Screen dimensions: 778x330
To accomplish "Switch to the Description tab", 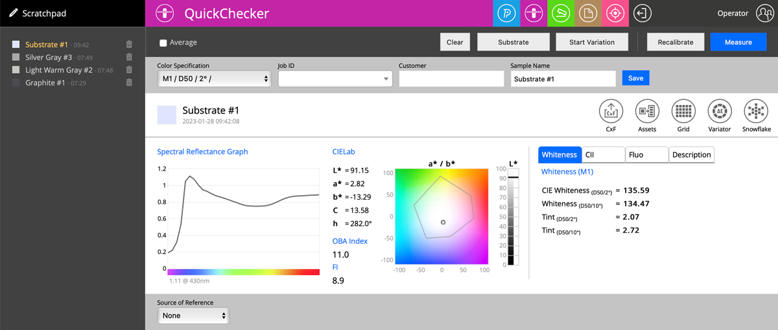I will 691,154.
